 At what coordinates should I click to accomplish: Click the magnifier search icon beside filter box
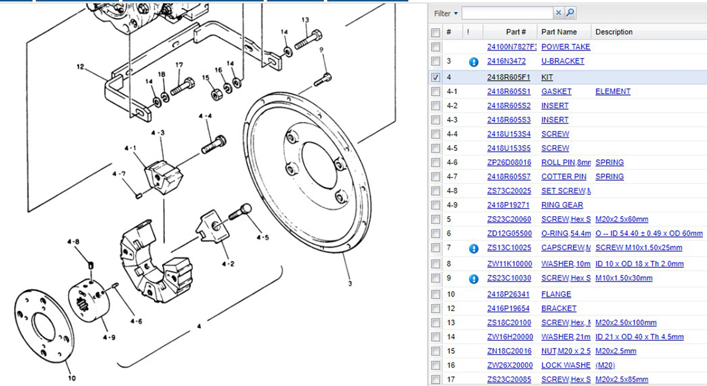570,13
